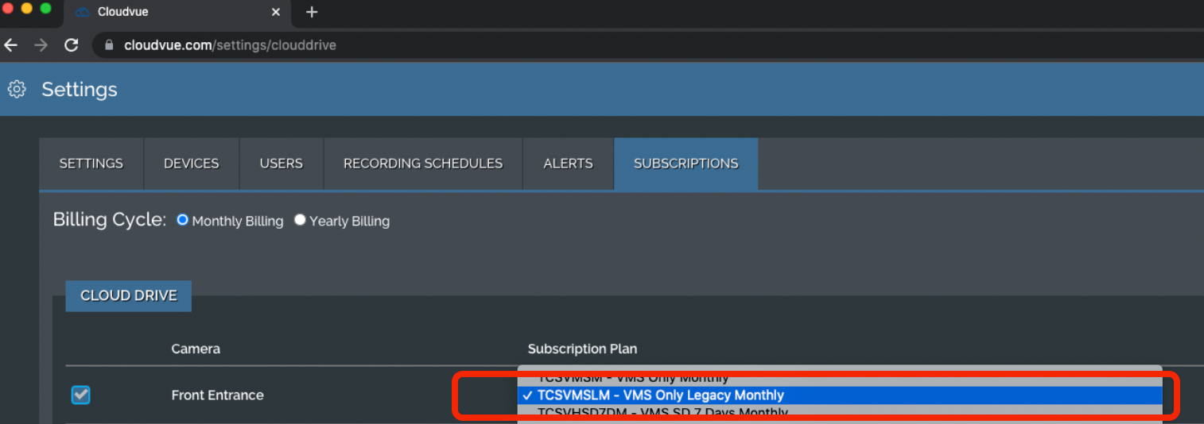
Task: Choose TCSVHSD7DM VMS SD 7 Days option
Action: (x=839, y=412)
